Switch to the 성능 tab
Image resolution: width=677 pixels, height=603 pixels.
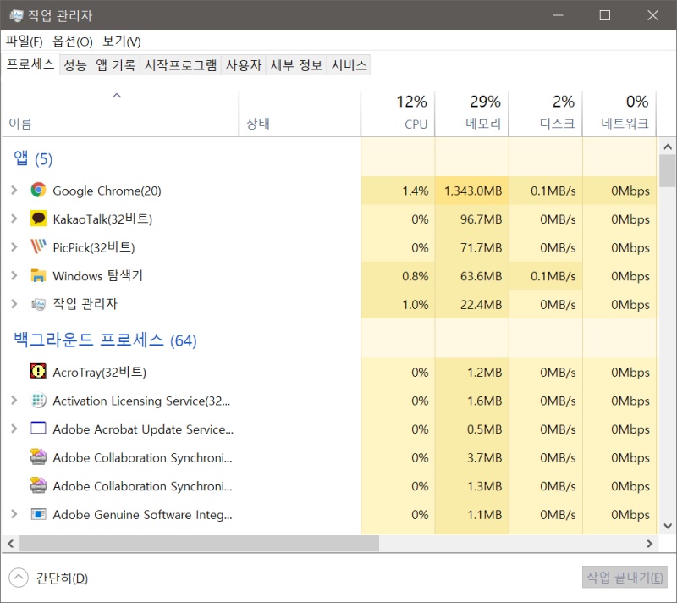coord(75,65)
